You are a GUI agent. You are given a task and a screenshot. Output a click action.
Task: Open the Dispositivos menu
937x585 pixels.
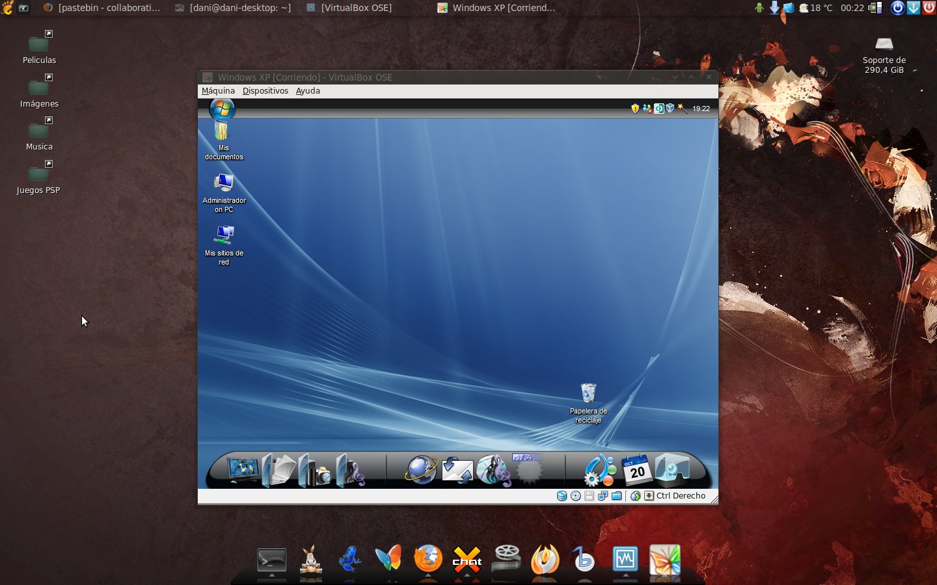tap(265, 91)
